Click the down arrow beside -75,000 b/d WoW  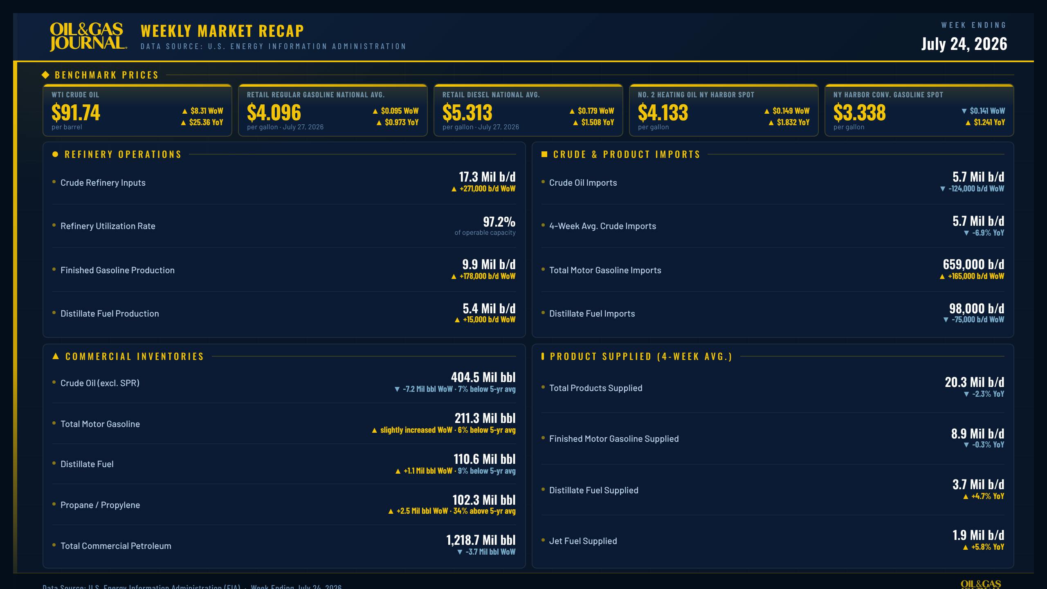(946, 320)
